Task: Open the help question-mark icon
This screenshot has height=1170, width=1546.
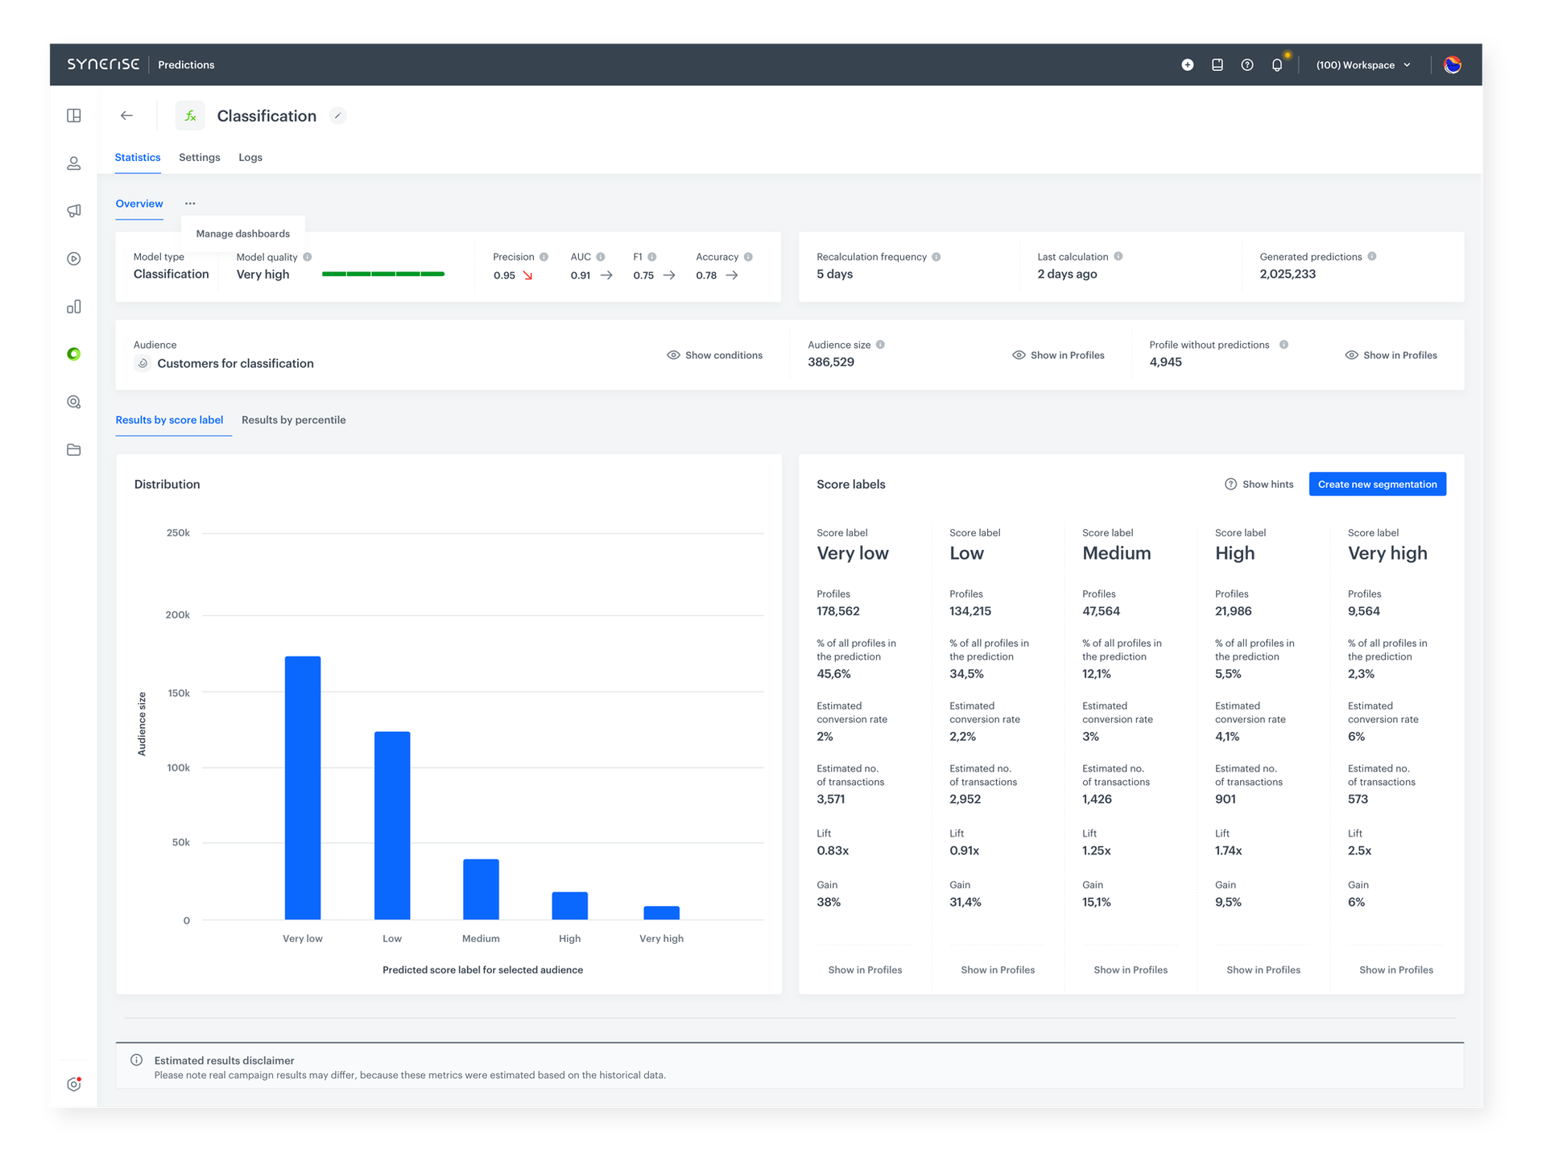Action: 1246,64
